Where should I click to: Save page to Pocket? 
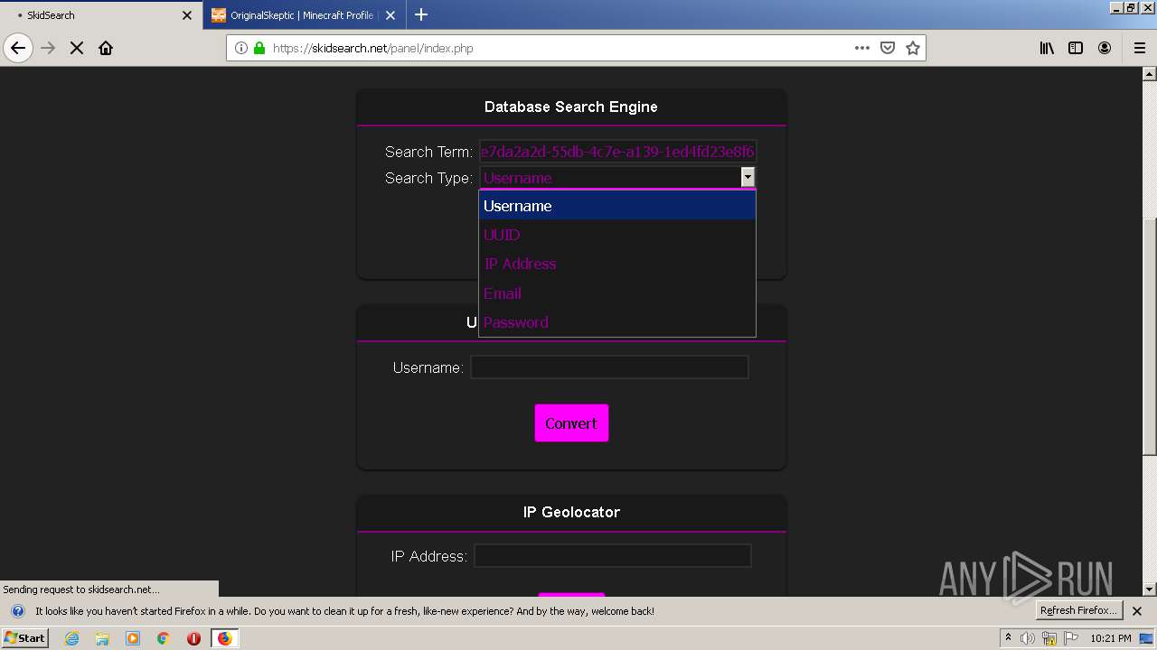888,48
